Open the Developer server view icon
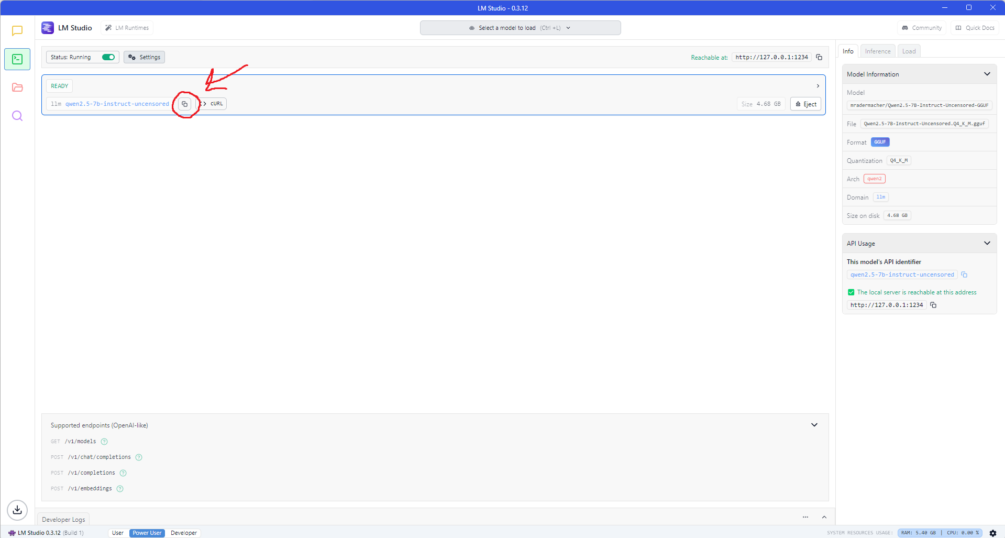The width and height of the screenshot is (1005, 538). click(x=17, y=59)
